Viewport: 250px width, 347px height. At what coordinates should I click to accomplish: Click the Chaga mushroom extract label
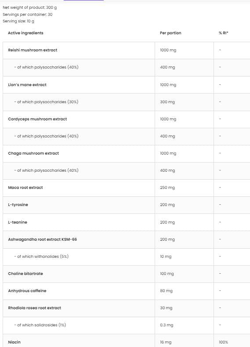[33, 153]
